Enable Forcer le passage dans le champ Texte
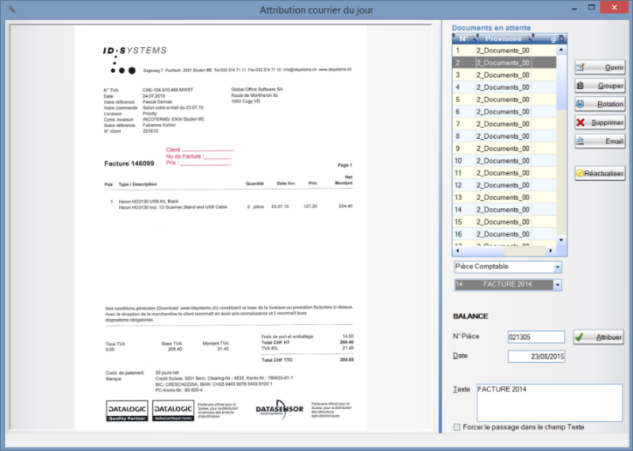This screenshot has width=633, height=451. tap(457, 427)
